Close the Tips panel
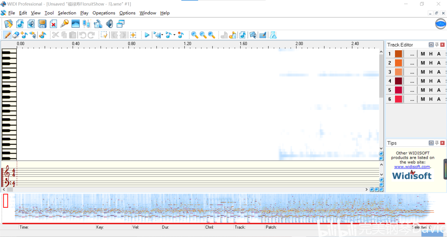Screen dimensions: 447x237 pyautogui.click(x=442, y=143)
